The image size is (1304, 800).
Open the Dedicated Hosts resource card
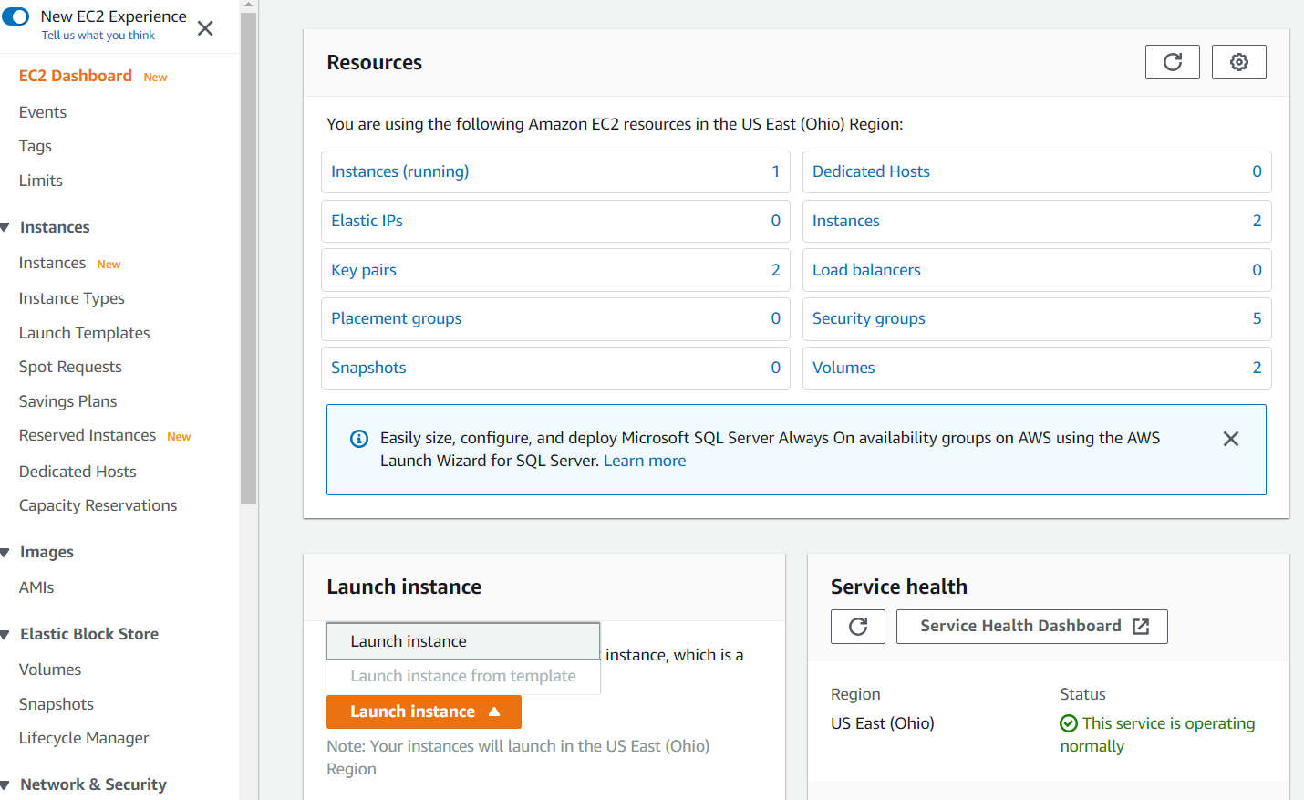(1037, 171)
